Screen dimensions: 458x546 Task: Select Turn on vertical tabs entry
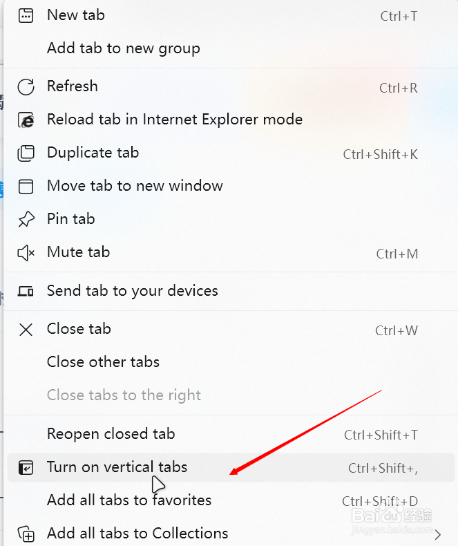point(231,467)
